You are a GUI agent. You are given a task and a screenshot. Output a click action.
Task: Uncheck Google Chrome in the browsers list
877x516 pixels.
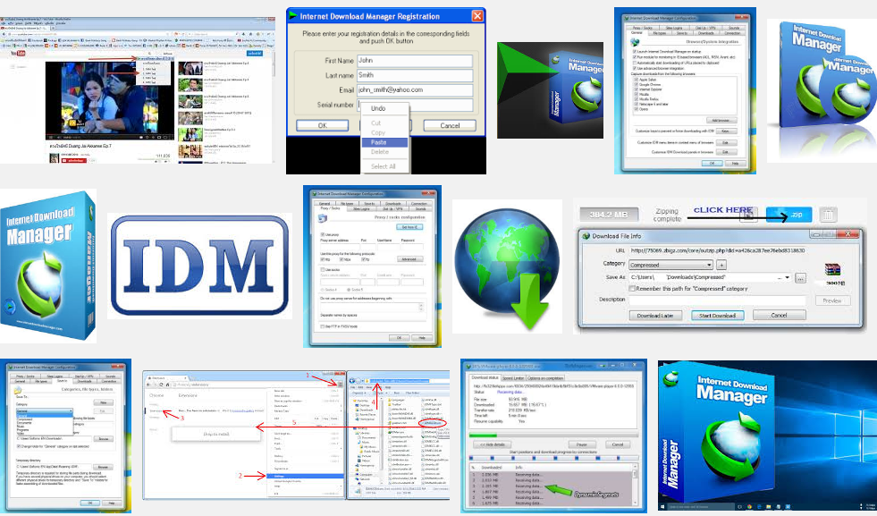point(637,84)
